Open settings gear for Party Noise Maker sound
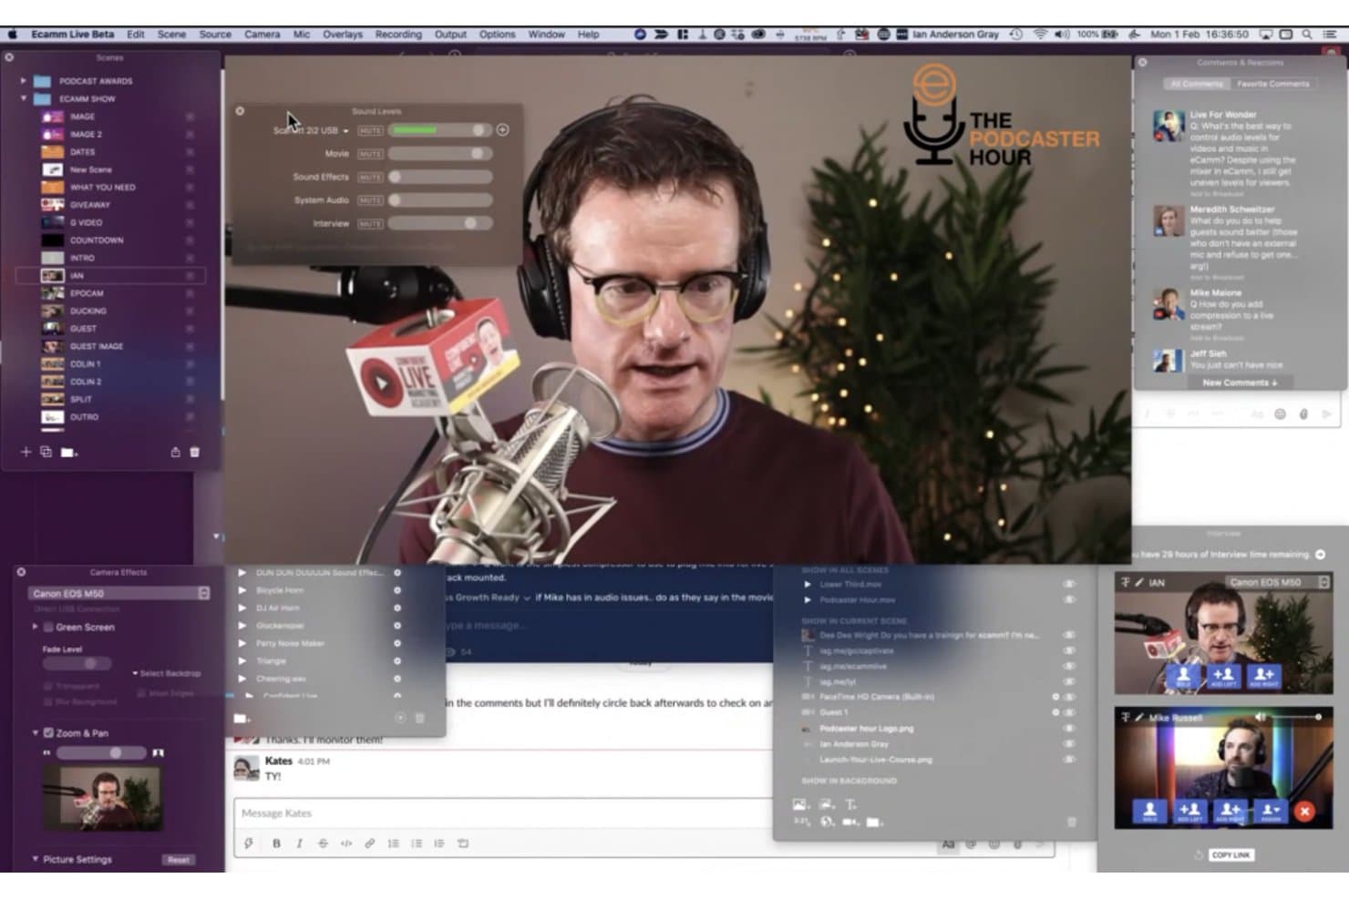The height and width of the screenshot is (899, 1349). pos(397,643)
